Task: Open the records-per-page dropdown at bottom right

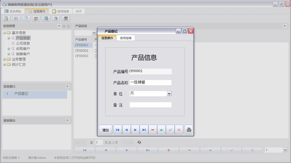Action: [x=285, y=150]
